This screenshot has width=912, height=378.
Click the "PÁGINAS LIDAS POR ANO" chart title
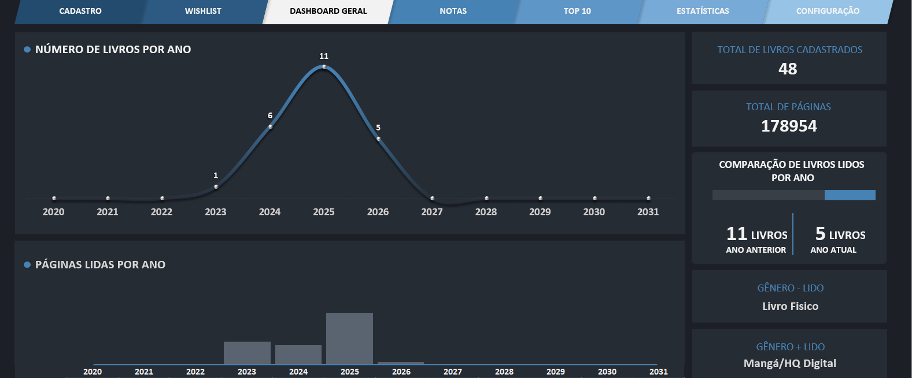click(100, 265)
